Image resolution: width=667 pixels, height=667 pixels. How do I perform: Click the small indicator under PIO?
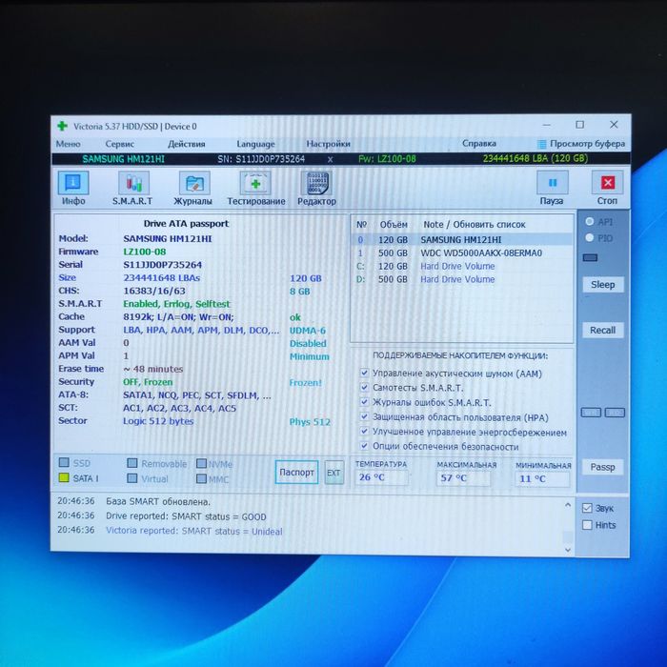pos(590,257)
